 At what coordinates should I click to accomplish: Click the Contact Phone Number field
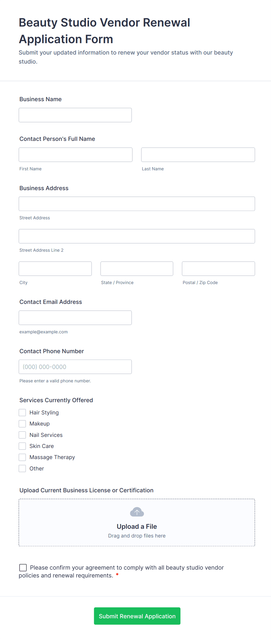[x=75, y=367]
